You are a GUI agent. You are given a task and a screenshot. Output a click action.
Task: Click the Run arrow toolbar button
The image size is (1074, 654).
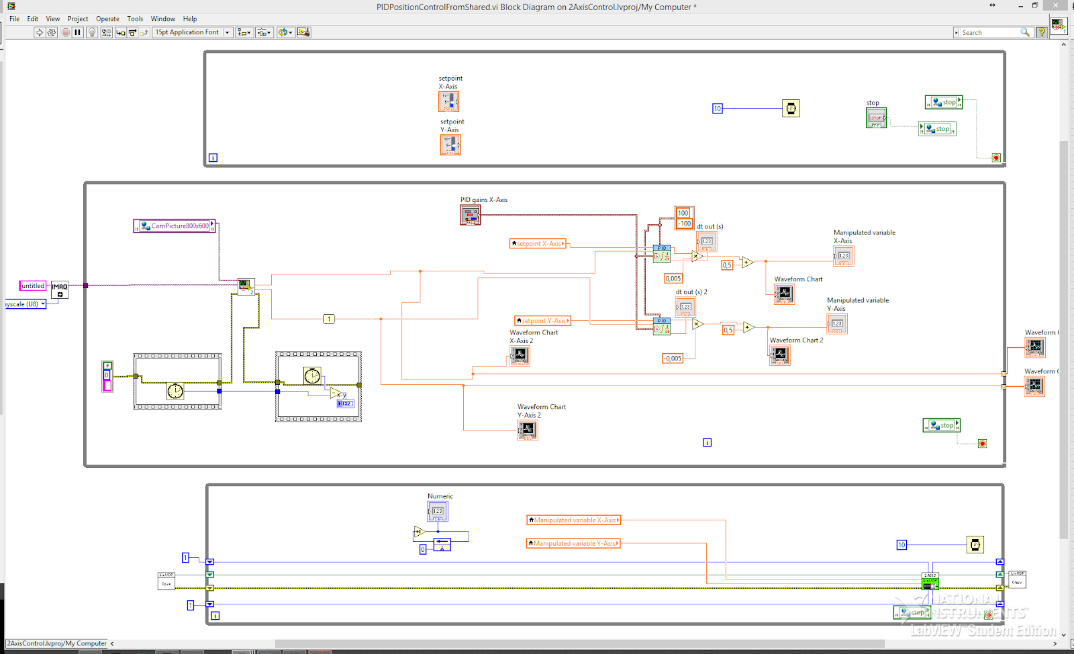pyautogui.click(x=40, y=32)
